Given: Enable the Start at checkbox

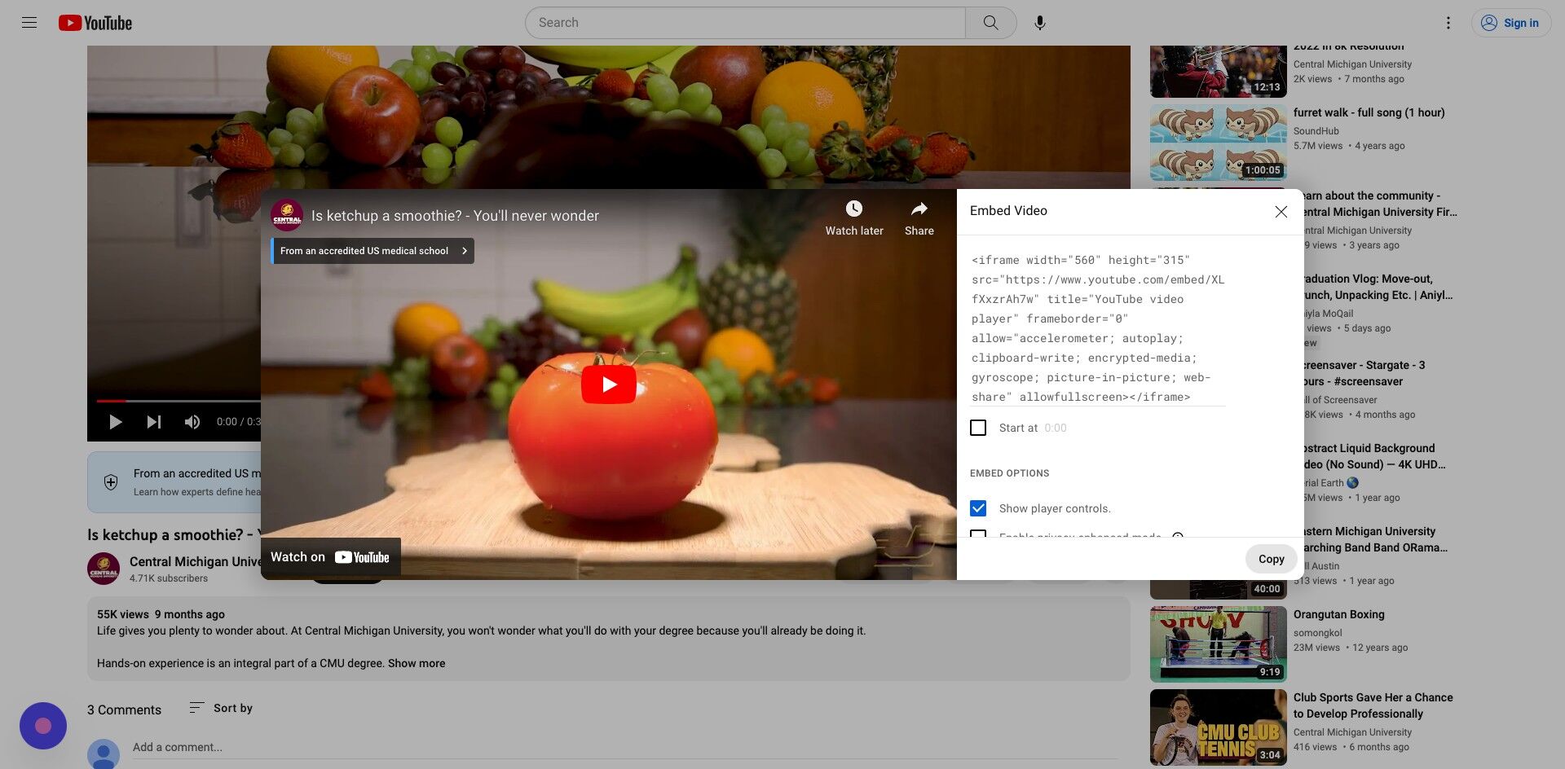Looking at the screenshot, I should (x=978, y=428).
